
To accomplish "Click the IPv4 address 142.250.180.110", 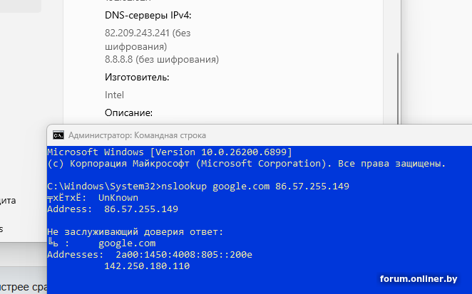I will [147, 266].
